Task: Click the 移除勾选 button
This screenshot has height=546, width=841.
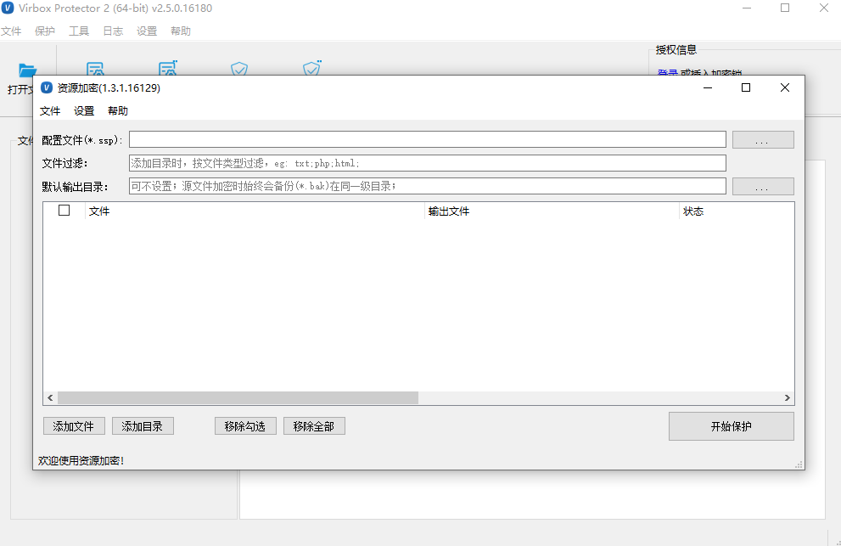Action: click(x=245, y=426)
